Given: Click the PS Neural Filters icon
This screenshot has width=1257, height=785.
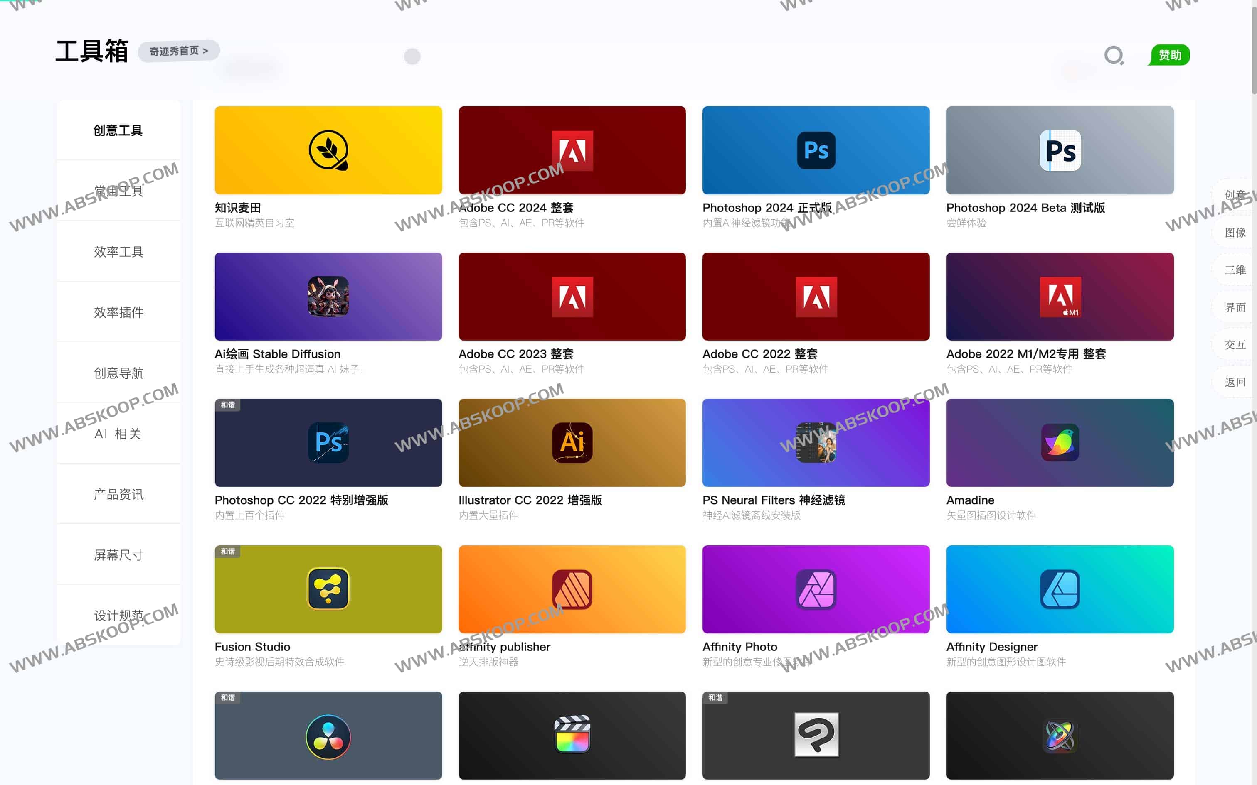Looking at the screenshot, I should (816, 442).
